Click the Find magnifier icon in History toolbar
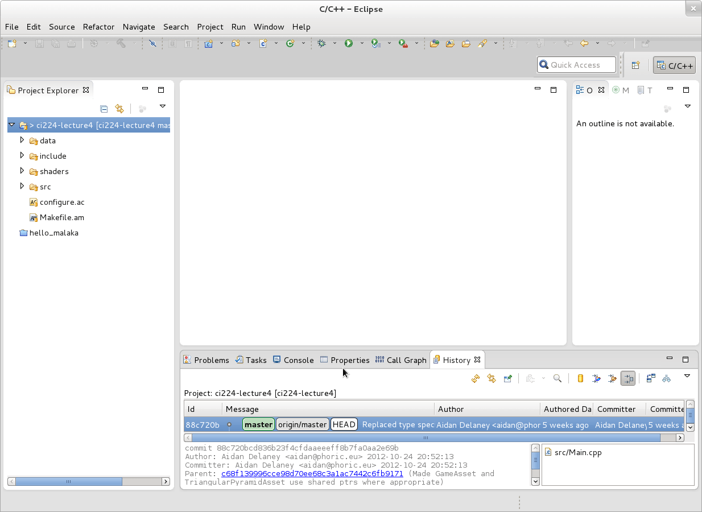 coord(558,378)
